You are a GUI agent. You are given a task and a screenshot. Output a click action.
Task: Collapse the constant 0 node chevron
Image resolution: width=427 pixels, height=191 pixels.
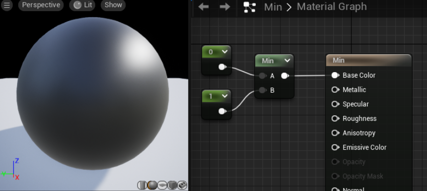(x=225, y=51)
